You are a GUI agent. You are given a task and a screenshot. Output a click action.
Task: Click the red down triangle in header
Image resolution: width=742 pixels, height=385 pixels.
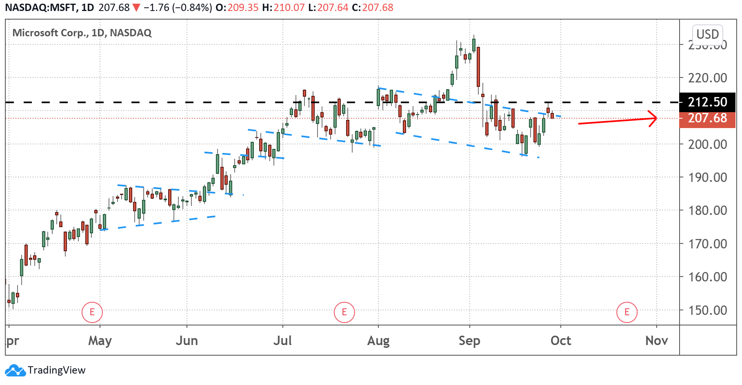[x=136, y=8]
